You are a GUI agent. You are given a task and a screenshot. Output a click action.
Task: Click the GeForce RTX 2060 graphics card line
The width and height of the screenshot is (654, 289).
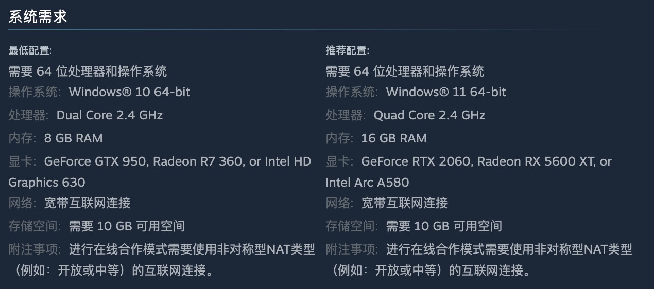[487, 161]
